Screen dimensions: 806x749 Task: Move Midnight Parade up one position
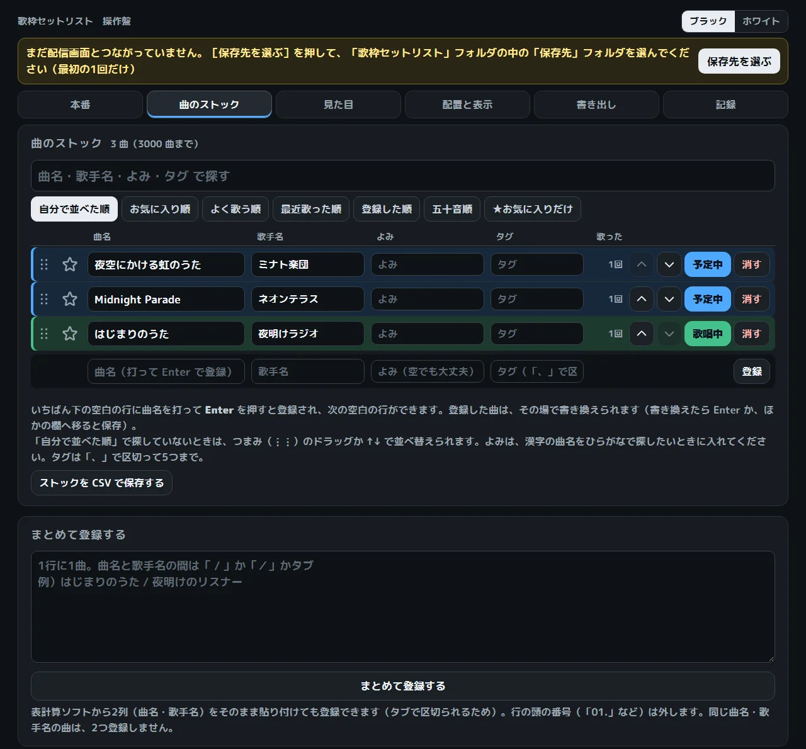coord(642,299)
